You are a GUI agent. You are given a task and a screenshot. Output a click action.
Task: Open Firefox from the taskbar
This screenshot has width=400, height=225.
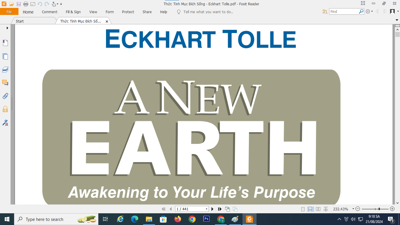[x=178, y=219]
